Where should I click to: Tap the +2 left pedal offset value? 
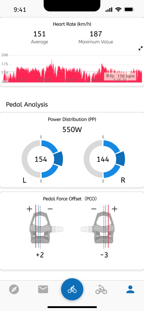pyautogui.click(x=40, y=255)
